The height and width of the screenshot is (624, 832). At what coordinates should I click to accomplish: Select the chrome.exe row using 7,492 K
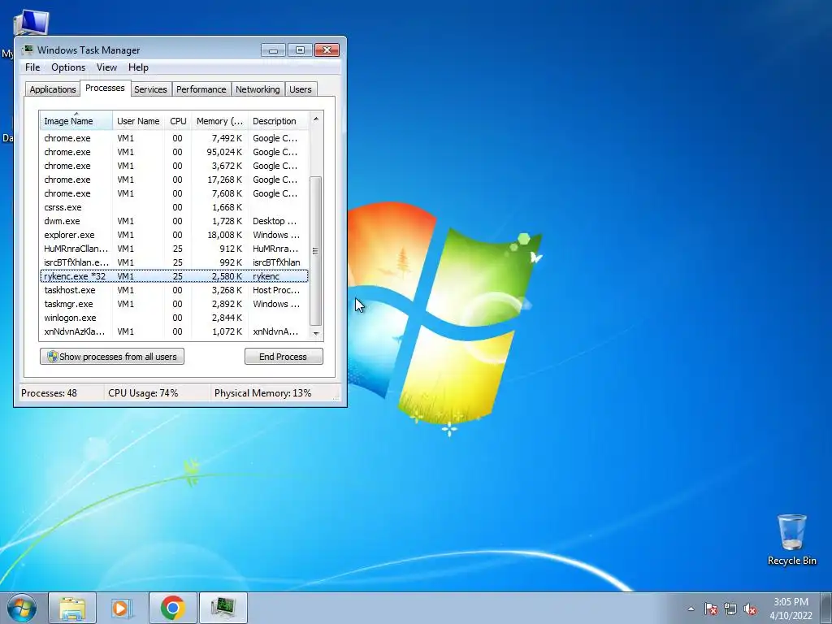[174, 138]
